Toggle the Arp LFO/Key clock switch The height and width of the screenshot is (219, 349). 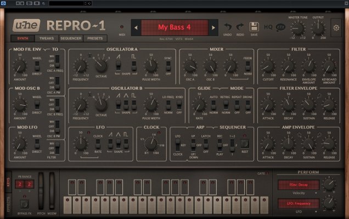(x=178, y=145)
